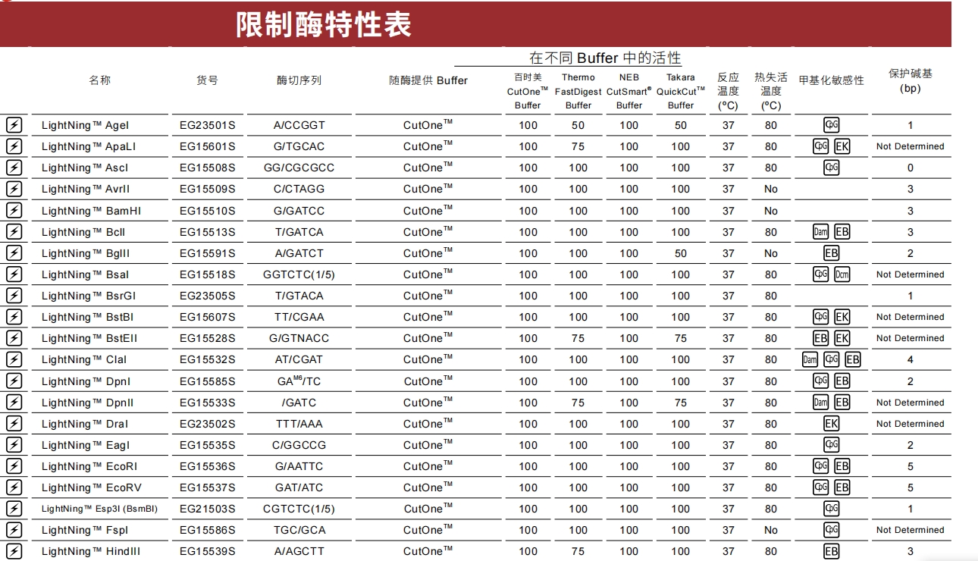Click the 热失活温度 column header
The height and width of the screenshot is (561, 978).
[x=771, y=91]
